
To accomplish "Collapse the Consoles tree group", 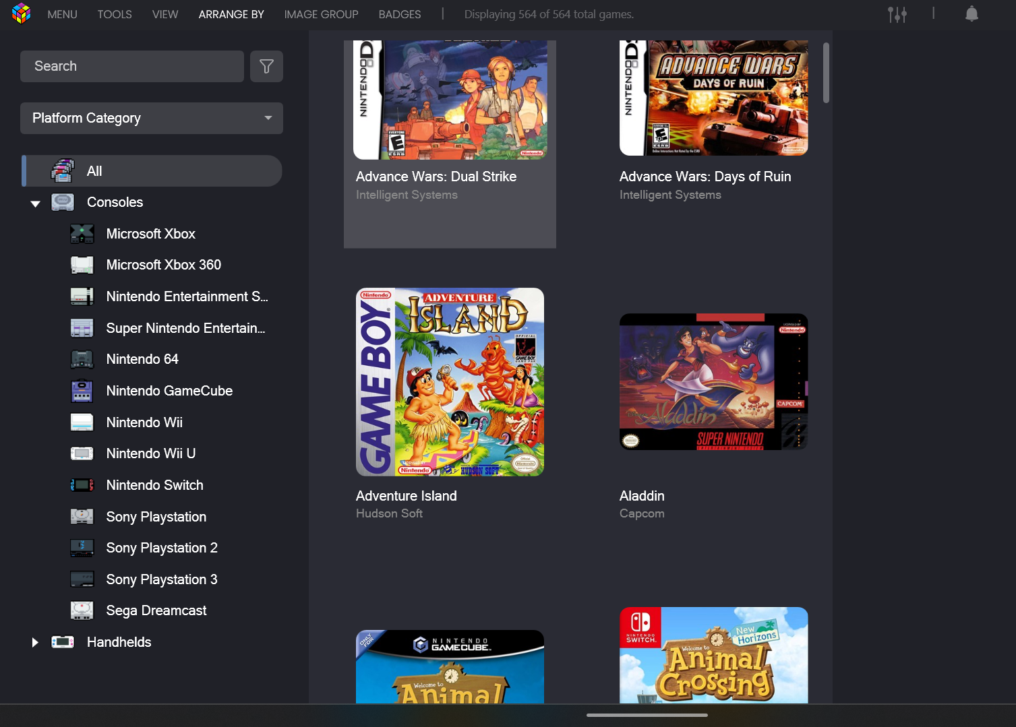I will point(35,203).
